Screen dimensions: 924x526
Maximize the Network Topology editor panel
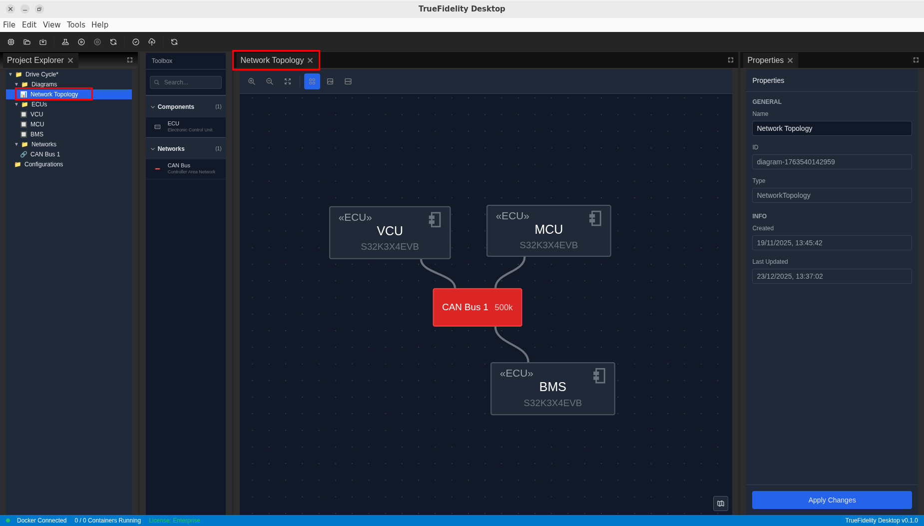pos(731,60)
